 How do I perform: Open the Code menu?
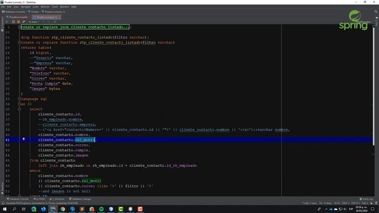click(x=36, y=7)
